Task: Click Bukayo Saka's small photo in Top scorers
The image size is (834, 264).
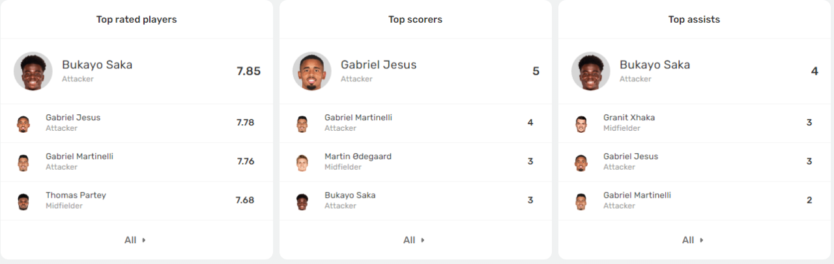Action: click(302, 201)
